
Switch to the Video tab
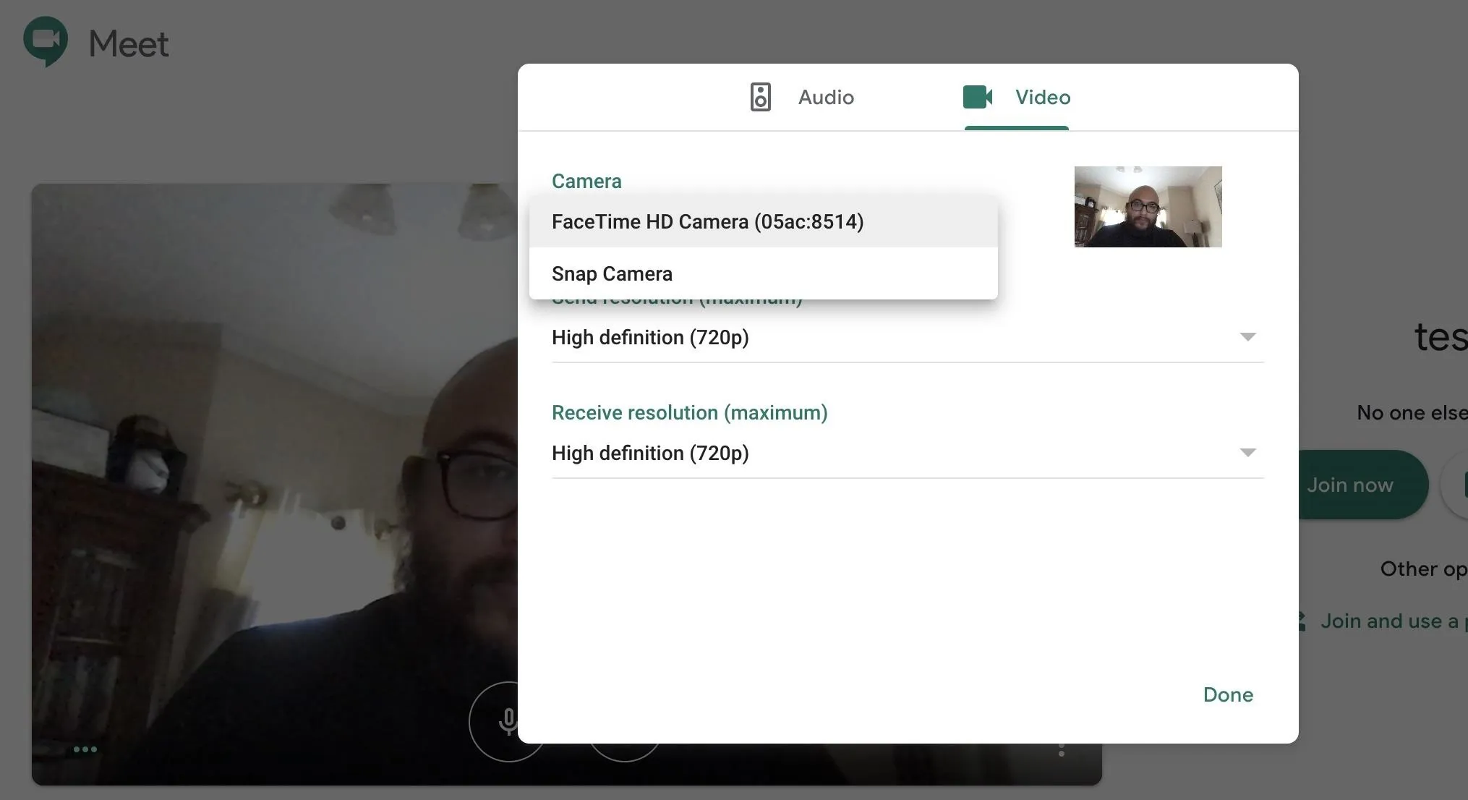point(1017,97)
